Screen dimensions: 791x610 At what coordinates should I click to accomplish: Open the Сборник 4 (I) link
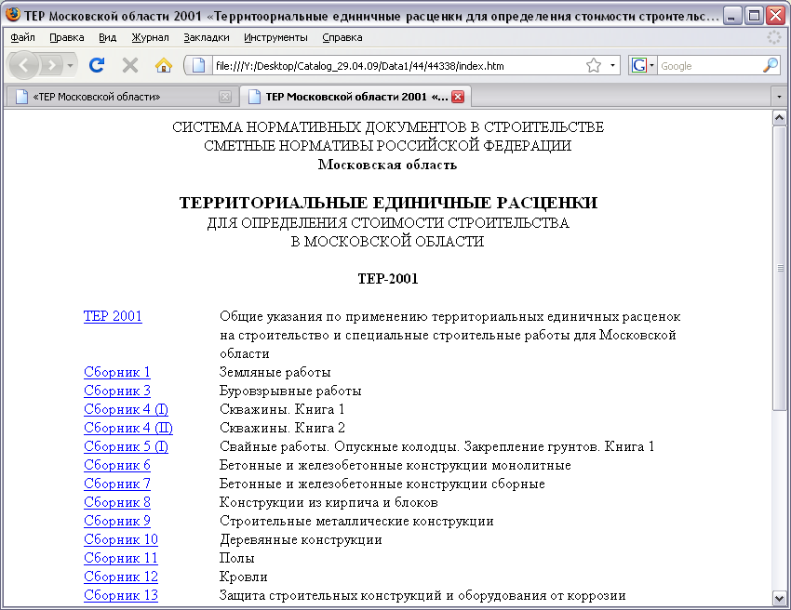pos(127,409)
